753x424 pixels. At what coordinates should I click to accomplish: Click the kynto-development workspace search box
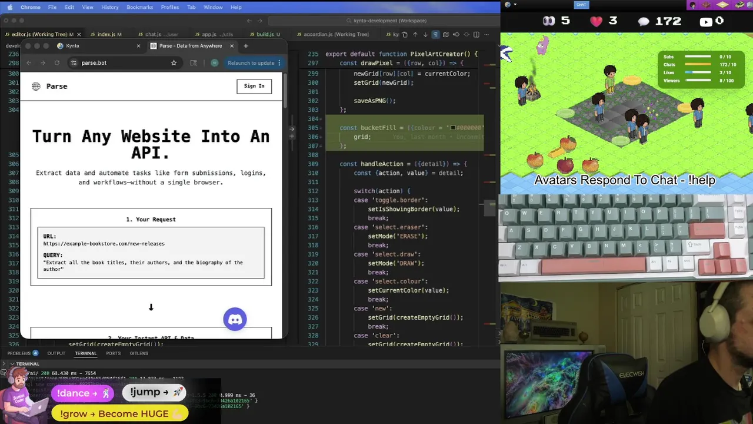[386, 21]
